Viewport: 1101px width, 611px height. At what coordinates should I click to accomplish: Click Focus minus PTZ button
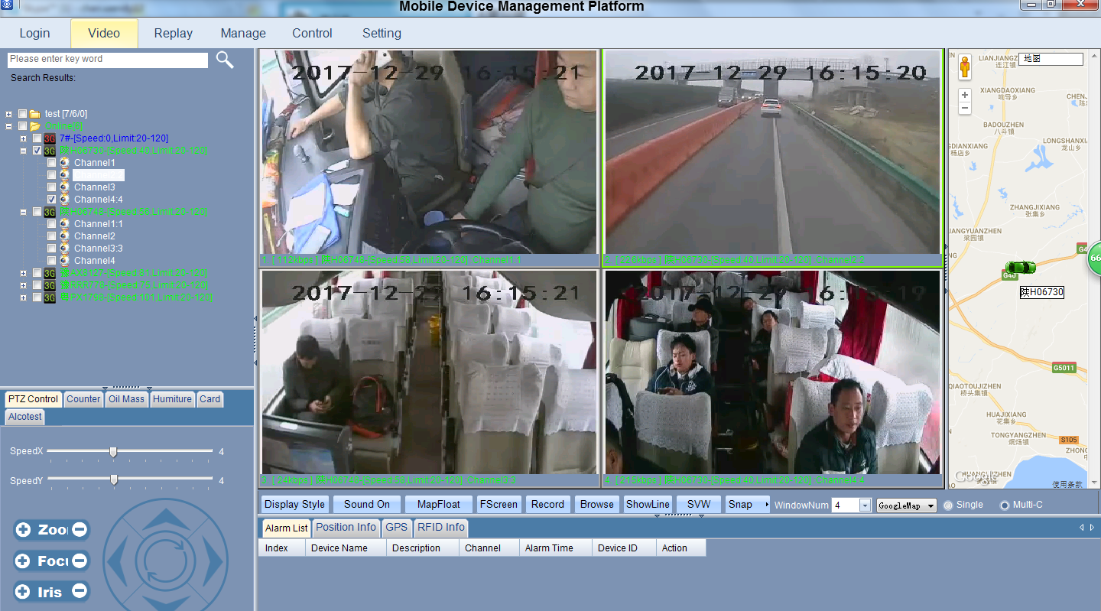[80, 561]
